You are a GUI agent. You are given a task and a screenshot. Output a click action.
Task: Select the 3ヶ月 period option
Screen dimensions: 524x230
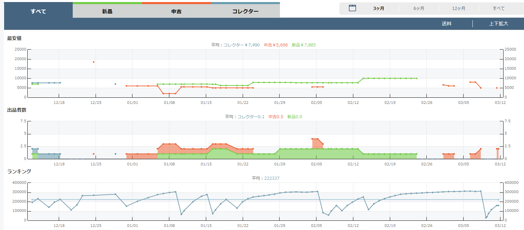click(379, 9)
